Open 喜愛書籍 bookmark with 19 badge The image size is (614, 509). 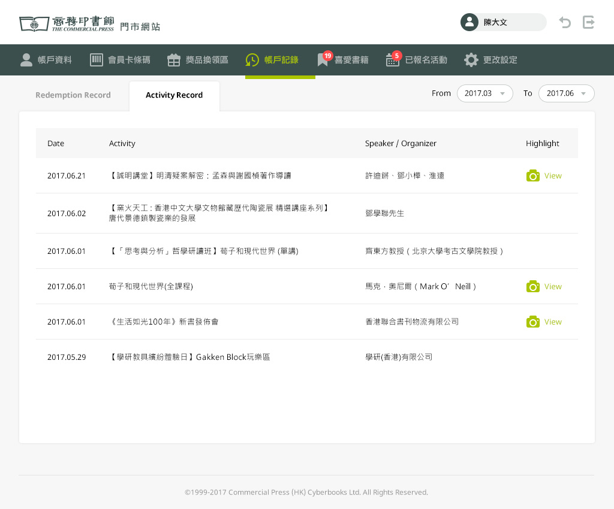[x=343, y=60]
